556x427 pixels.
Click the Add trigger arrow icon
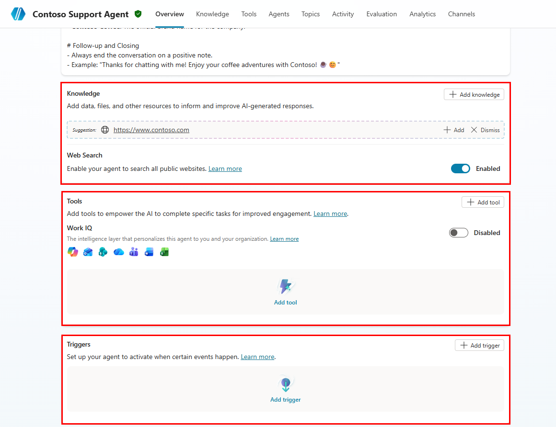286,384
